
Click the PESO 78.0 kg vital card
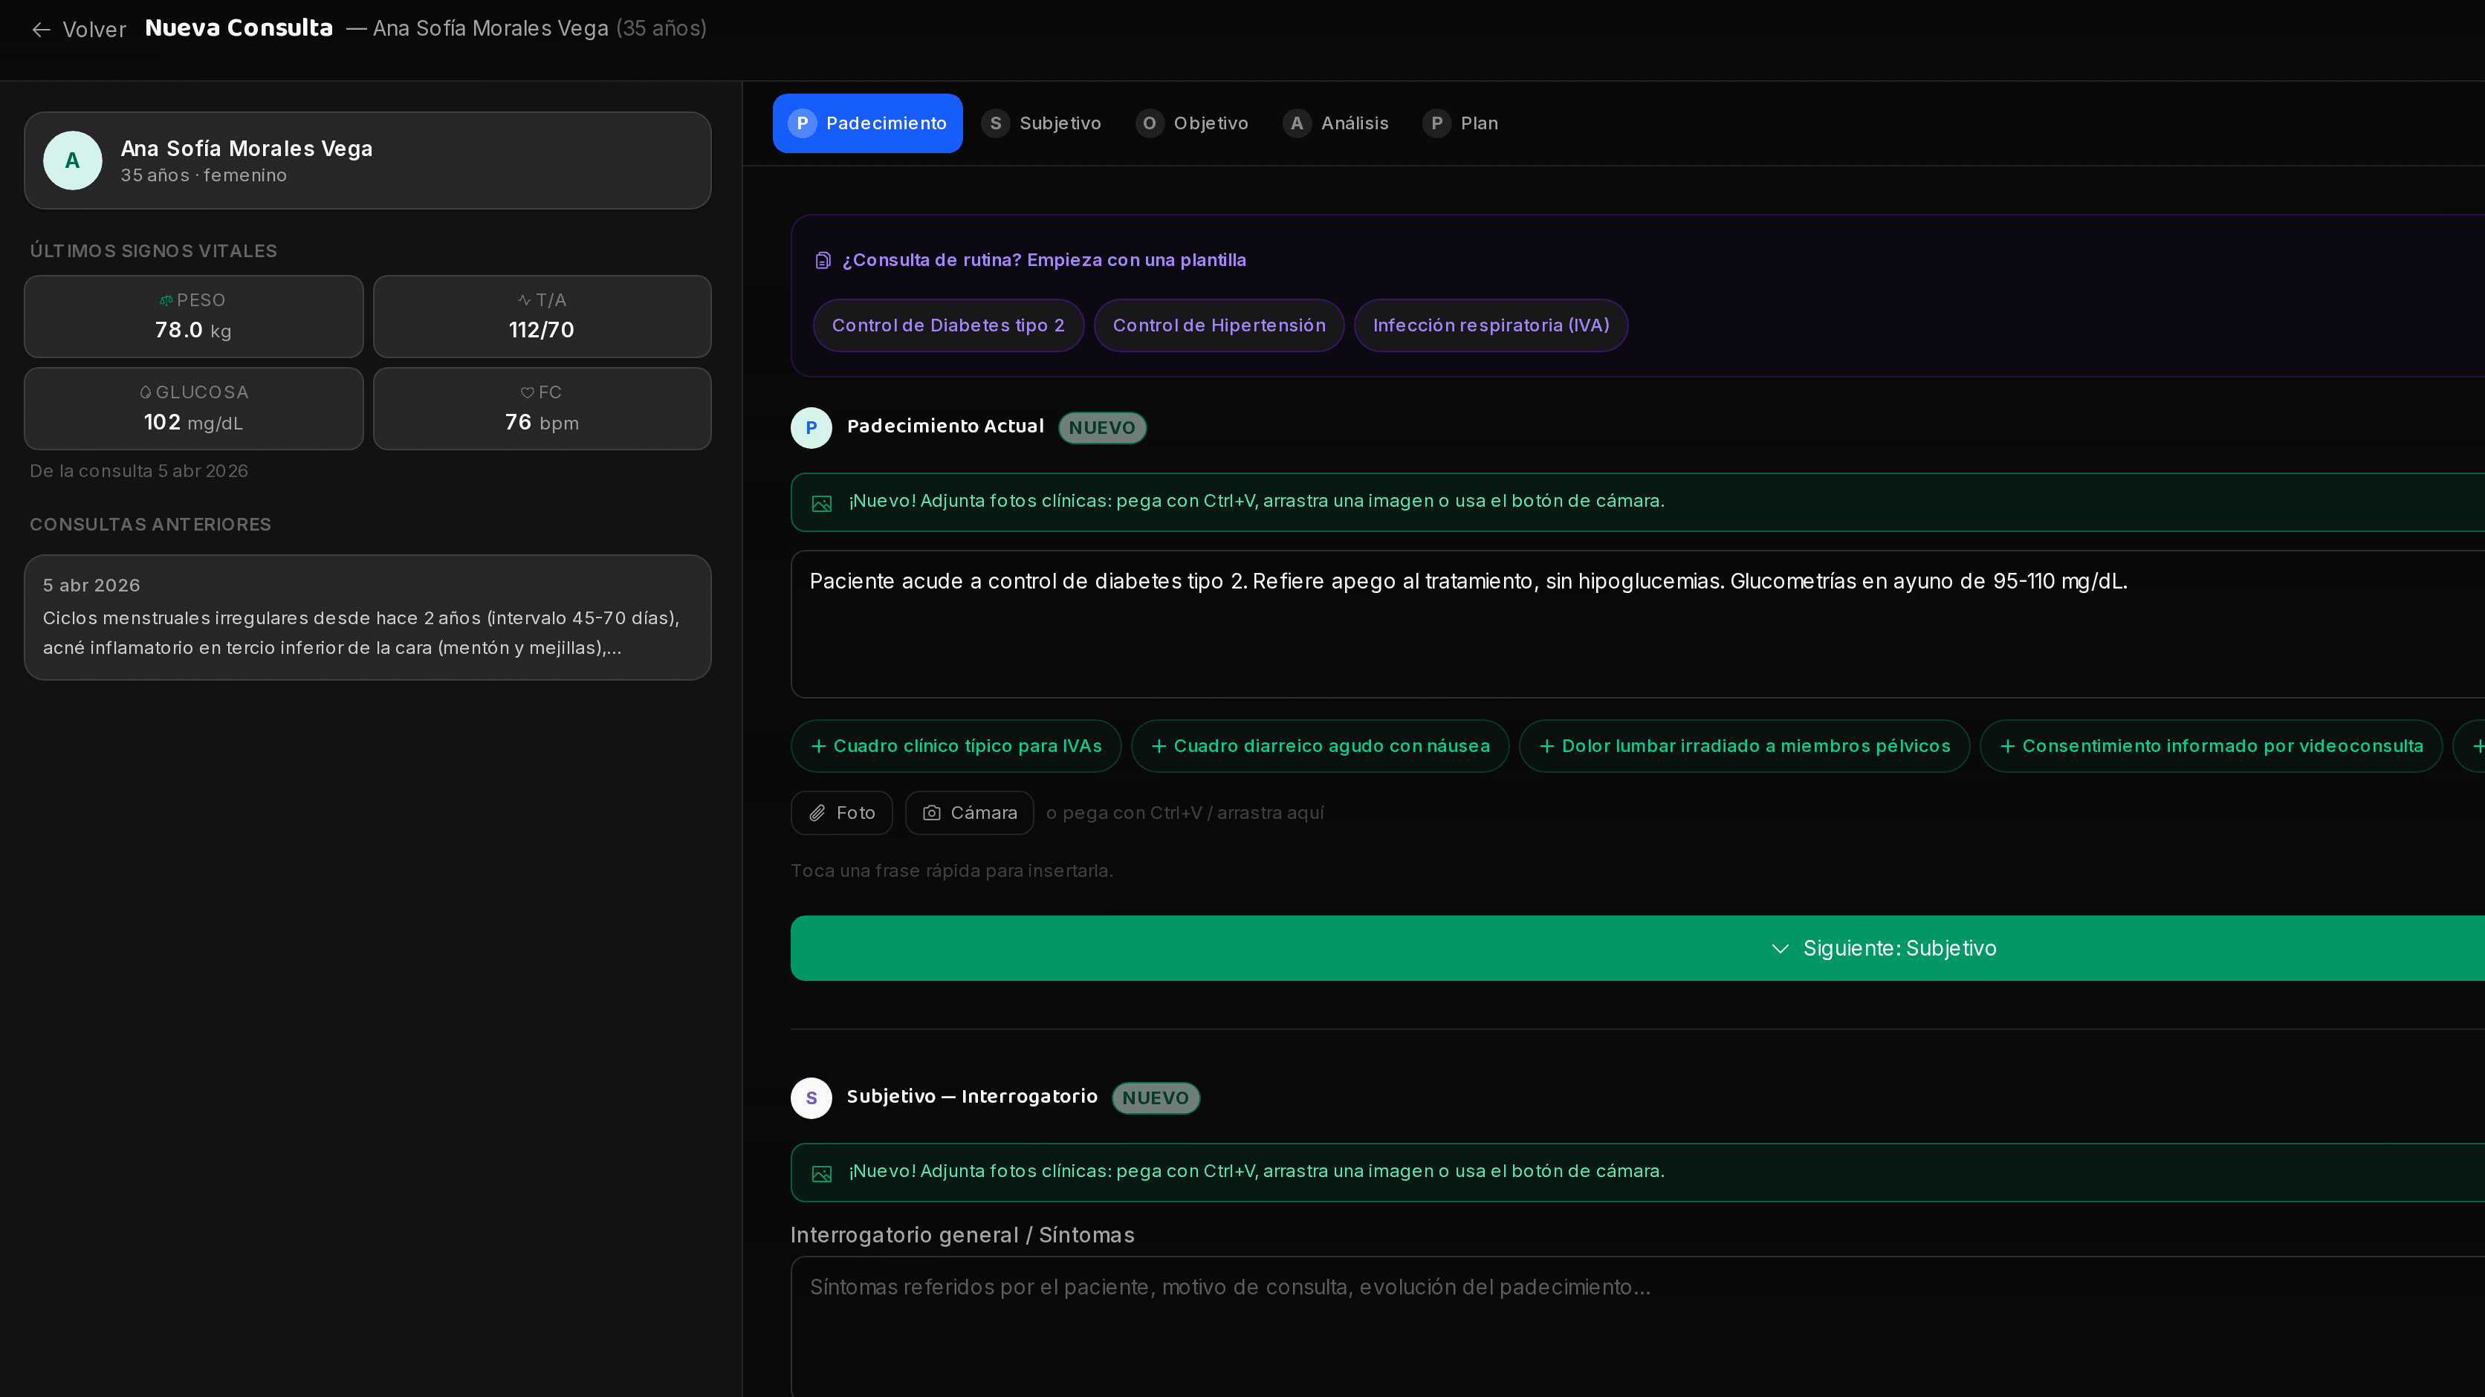194,317
